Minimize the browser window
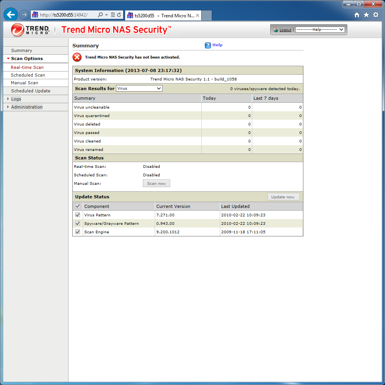385x385 pixels. coord(348,4)
